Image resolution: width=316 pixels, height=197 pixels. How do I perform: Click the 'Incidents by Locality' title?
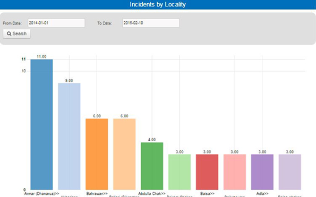click(x=158, y=4)
